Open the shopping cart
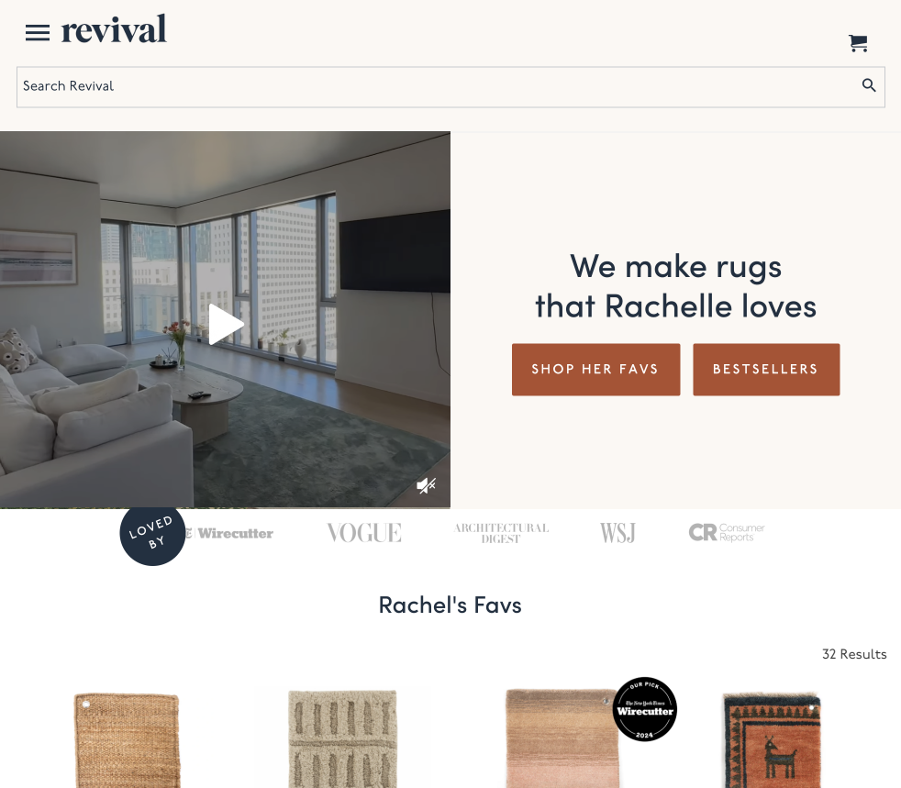This screenshot has height=788, width=901. pos(858,43)
